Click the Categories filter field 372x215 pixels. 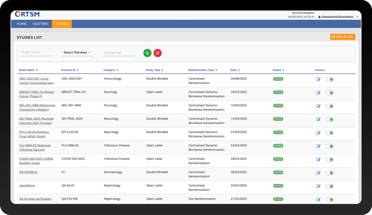(x=118, y=53)
